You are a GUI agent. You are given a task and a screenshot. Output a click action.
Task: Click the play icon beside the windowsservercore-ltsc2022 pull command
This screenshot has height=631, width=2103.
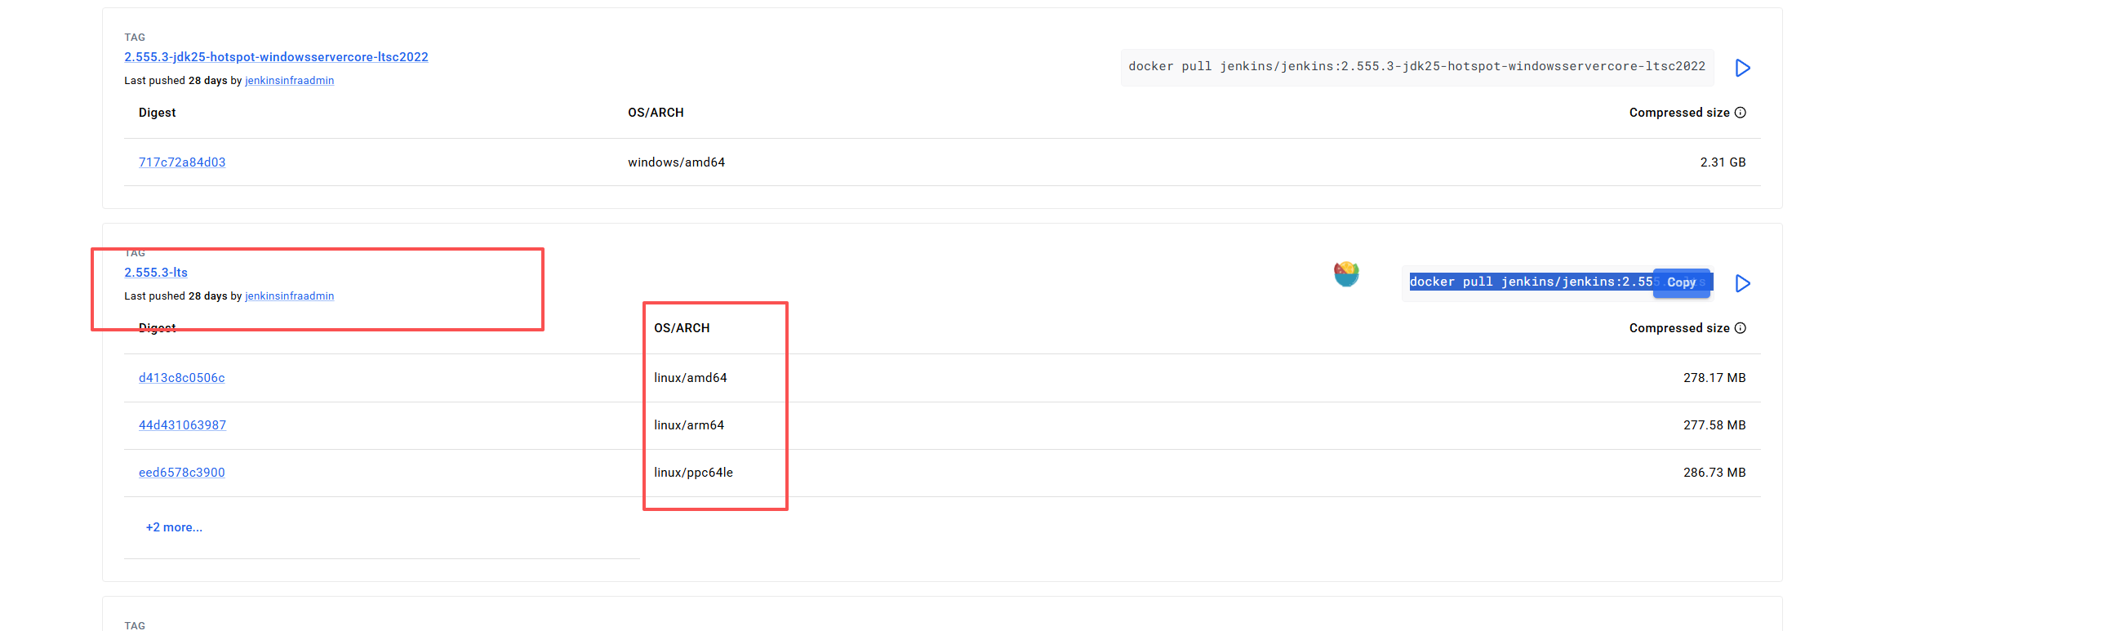click(x=1742, y=68)
